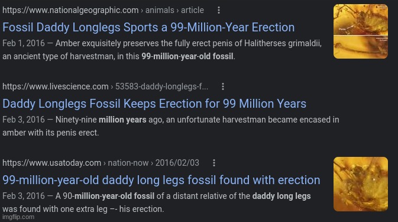Open the USA Today result's three-dot menu
The height and width of the screenshot is (222, 398).
pos(214,163)
